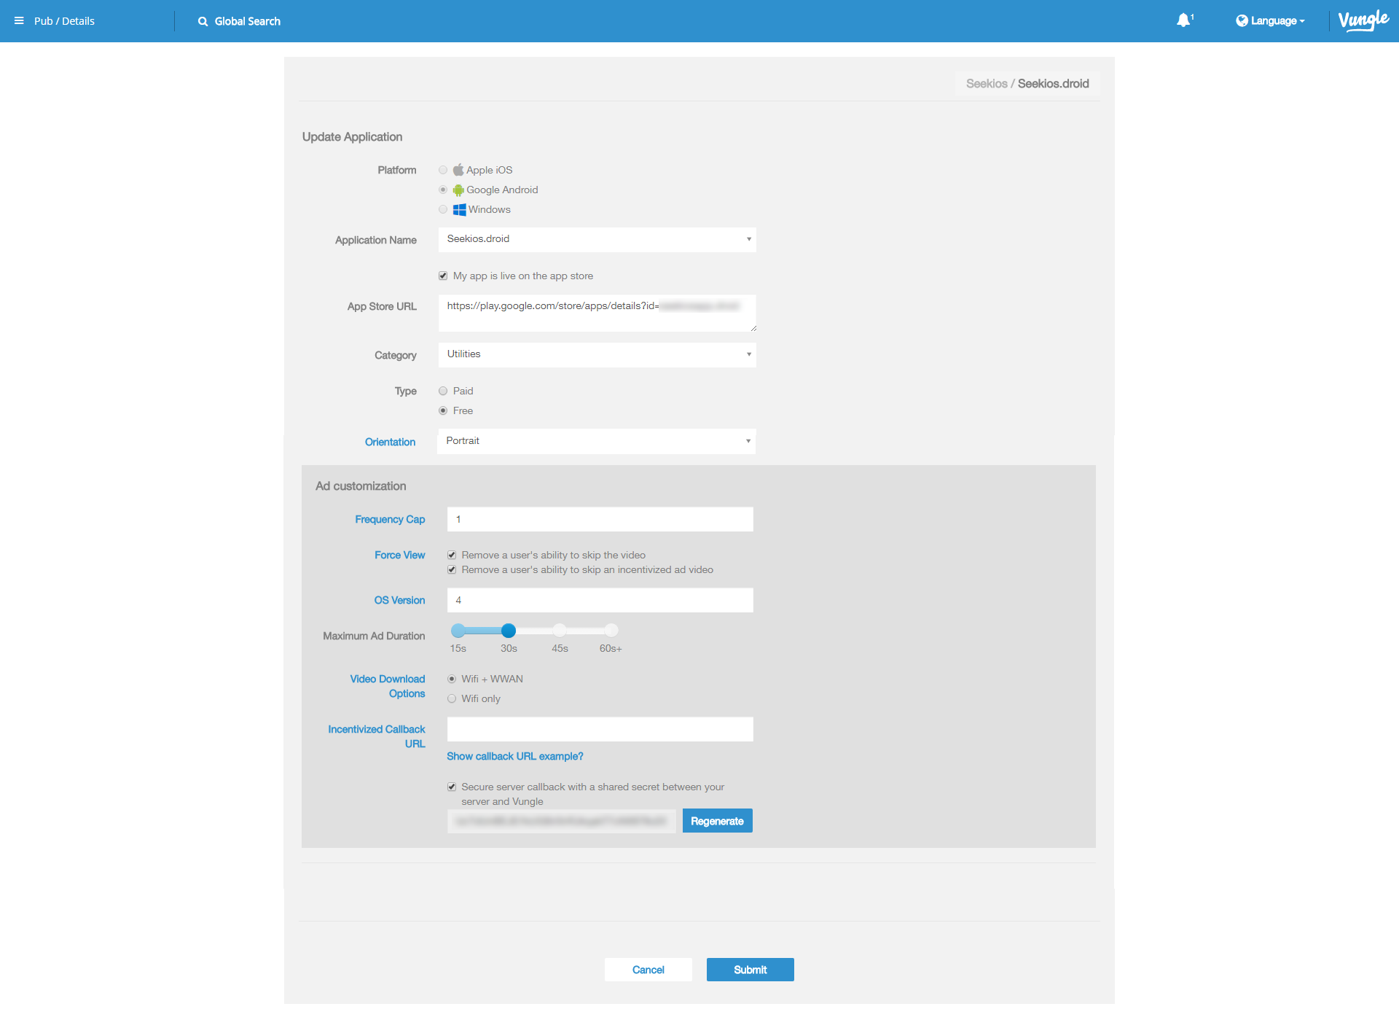Click the Global Search magnifier icon

[203, 22]
